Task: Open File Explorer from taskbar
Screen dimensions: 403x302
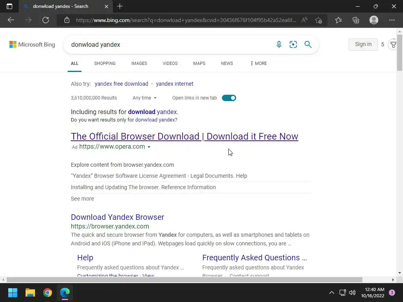Action: (x=30, y=293)
